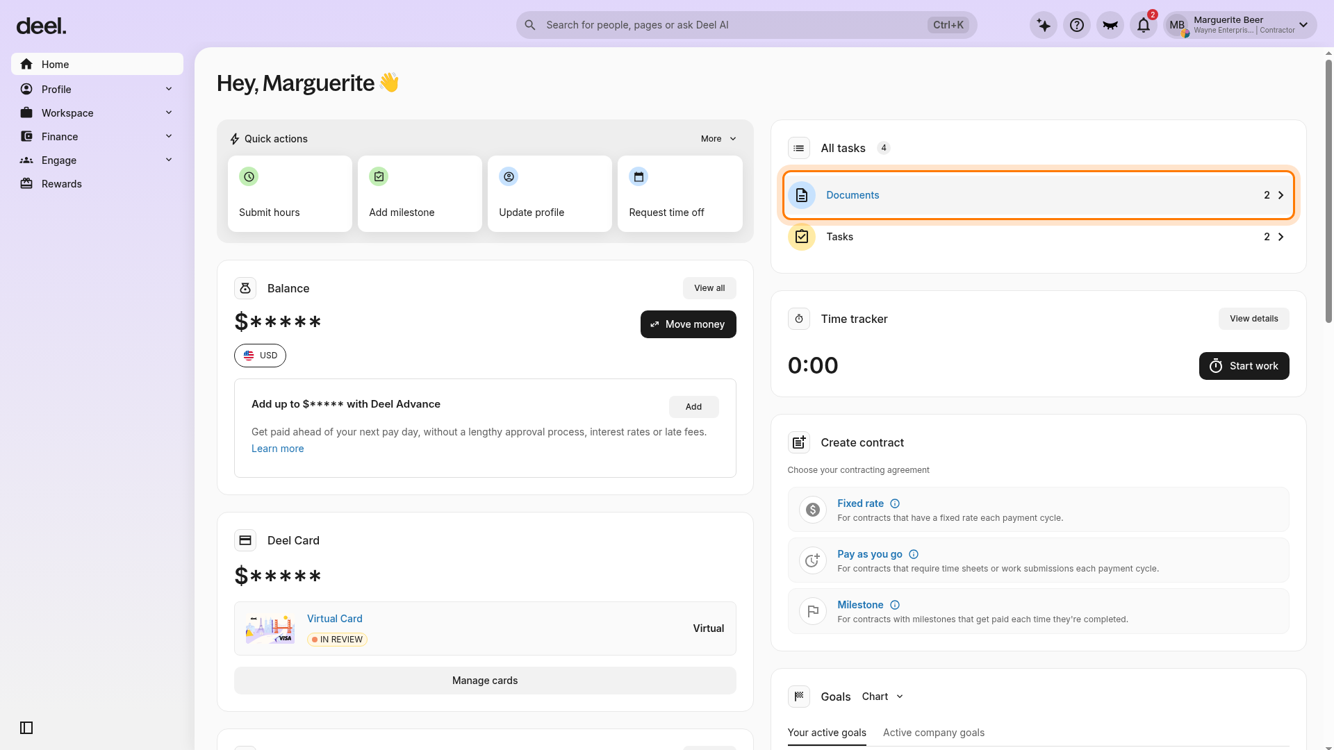
Task: Go to Home in sidebar
Action: pos(97,64)
